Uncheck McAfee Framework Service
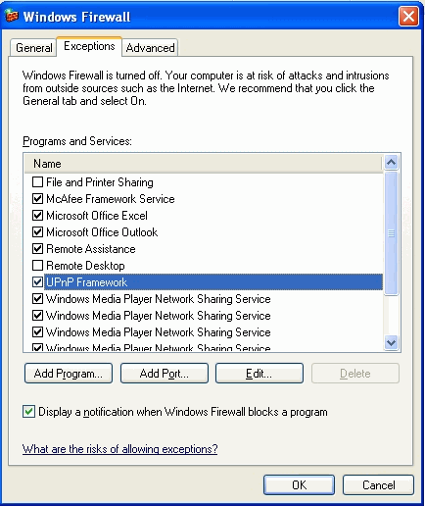This screenshot has width=425, height=506. (37, 198)
